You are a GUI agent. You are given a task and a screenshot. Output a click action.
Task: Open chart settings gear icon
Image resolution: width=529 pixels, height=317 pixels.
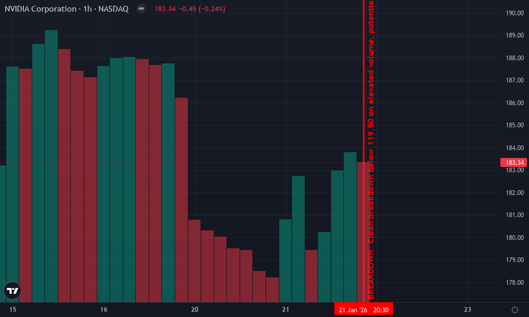(515, 310)
